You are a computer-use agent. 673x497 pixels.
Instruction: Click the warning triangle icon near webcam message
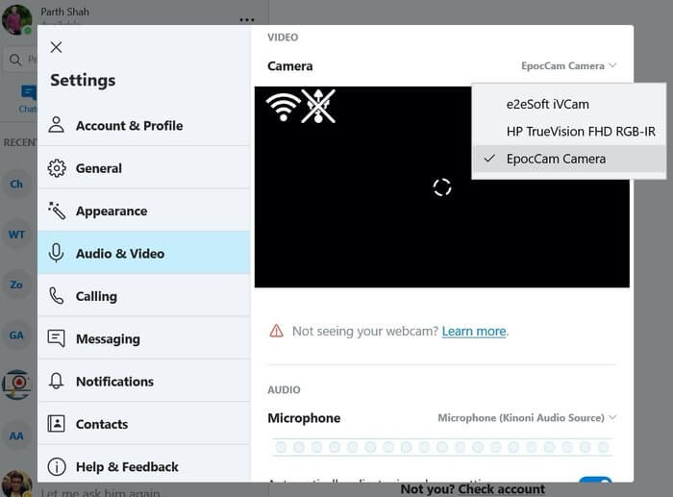point(277,331)
